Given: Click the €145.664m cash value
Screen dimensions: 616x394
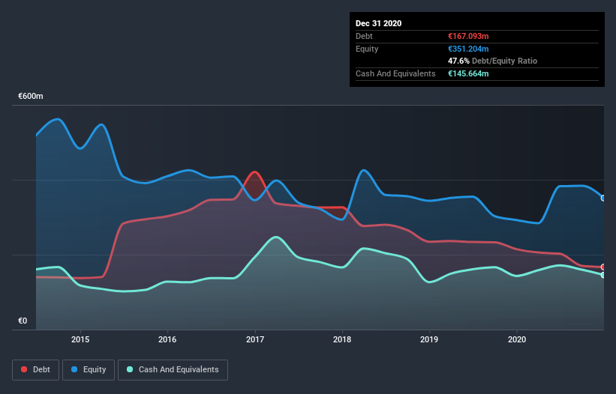Looking at the screenshot, I should [x=468, y=73].
